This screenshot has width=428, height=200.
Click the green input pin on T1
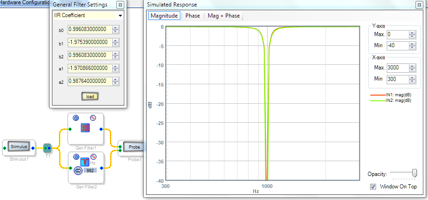coord(45,148)
